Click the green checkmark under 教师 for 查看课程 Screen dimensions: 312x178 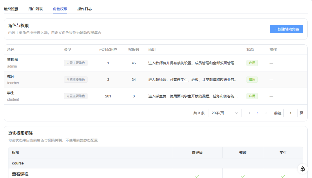(x=243, y=176)
